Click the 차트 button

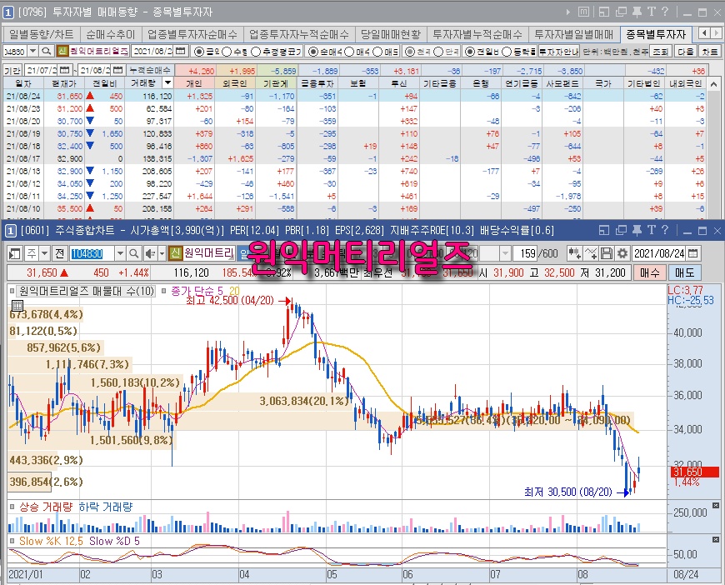[709, 52]
